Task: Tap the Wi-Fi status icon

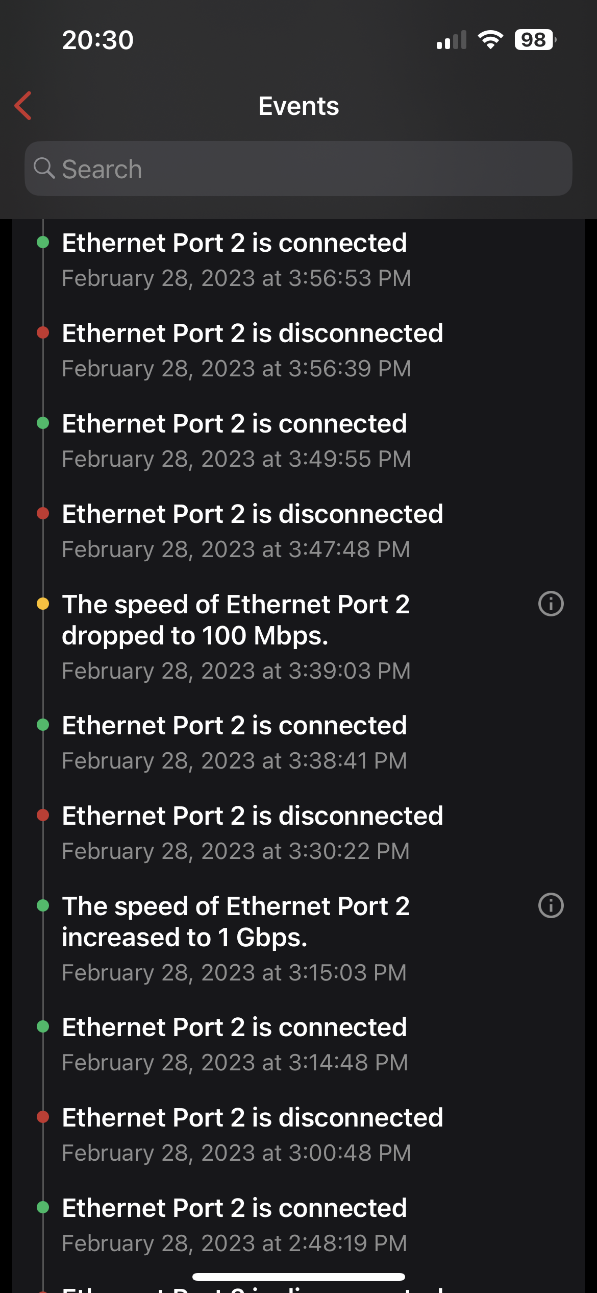Action: tap(490, 40)
